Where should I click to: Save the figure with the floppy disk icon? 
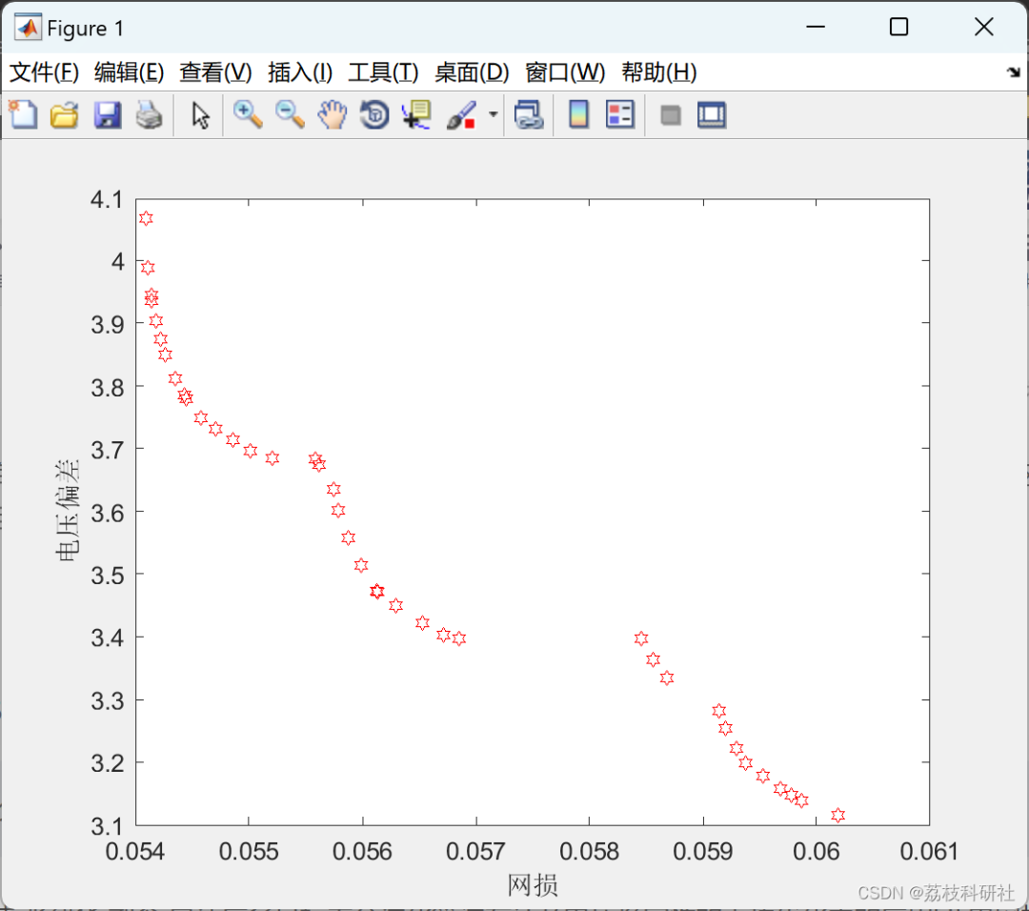click(x=107, y=115)
